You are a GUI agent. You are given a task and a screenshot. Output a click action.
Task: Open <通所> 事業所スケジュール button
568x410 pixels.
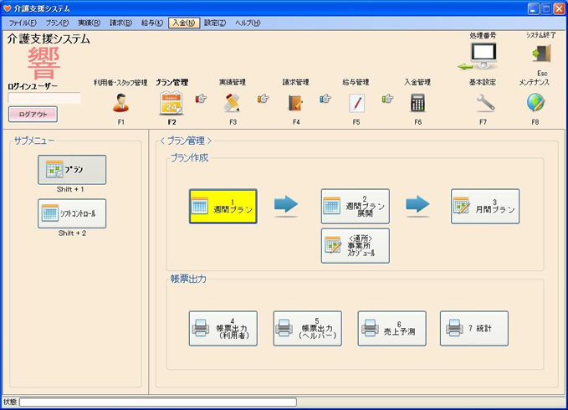coord(355,246)
